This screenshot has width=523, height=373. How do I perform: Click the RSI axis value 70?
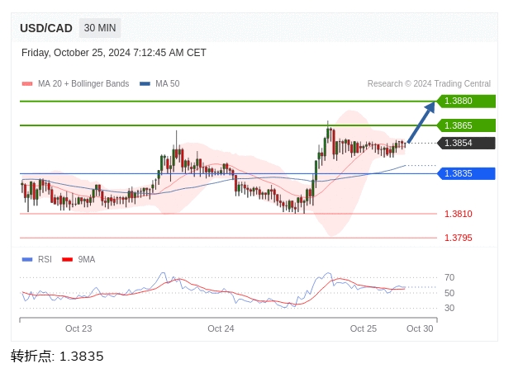pyautogui.click(x=449, y=277)
